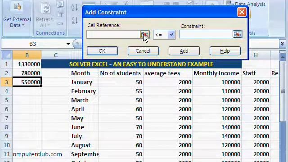Image resolution: width=288 pixels, height=162 pixels.
Task: Click February's student count 55
Action: point(121,91)
